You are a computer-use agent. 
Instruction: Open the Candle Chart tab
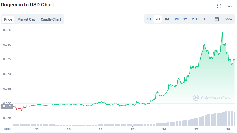click(51, 19)
